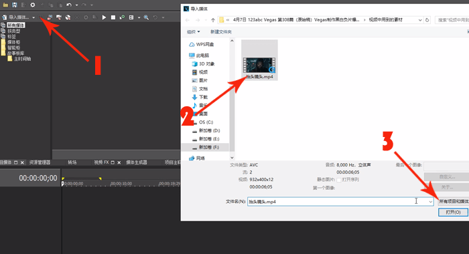Go back in the import dialog
Viewport: 469px width, 254px height.
click(188, 20)
